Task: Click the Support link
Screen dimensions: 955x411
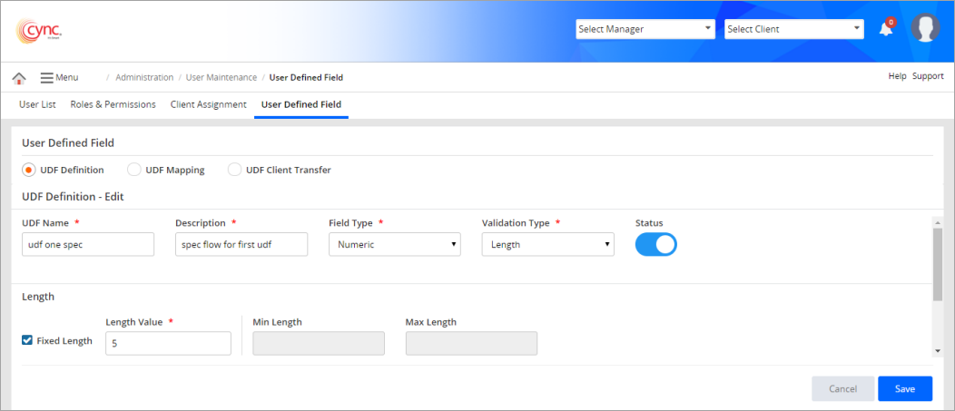Action: pyautogui.click(x=928, y=76)
